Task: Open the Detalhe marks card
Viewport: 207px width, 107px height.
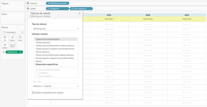Action: coord(5,46)
